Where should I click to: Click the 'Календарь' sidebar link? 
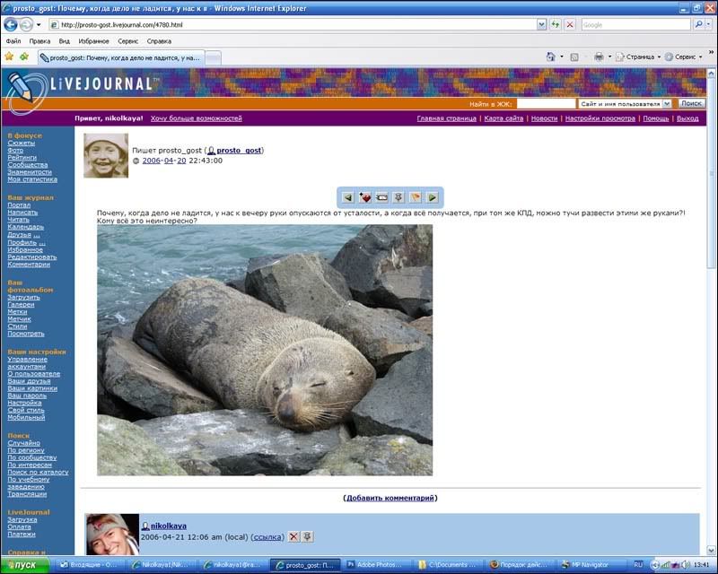click(x=26, y=227)
